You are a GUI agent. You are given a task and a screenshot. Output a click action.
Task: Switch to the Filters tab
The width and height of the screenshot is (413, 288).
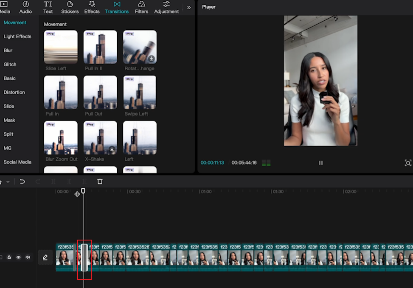[141, 7]
